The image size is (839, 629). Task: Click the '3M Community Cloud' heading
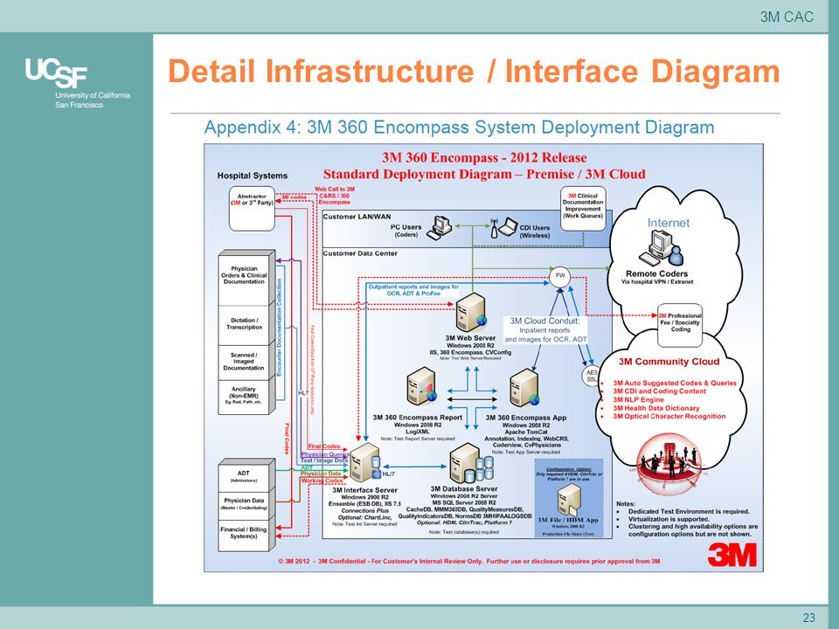coord(669,362)
